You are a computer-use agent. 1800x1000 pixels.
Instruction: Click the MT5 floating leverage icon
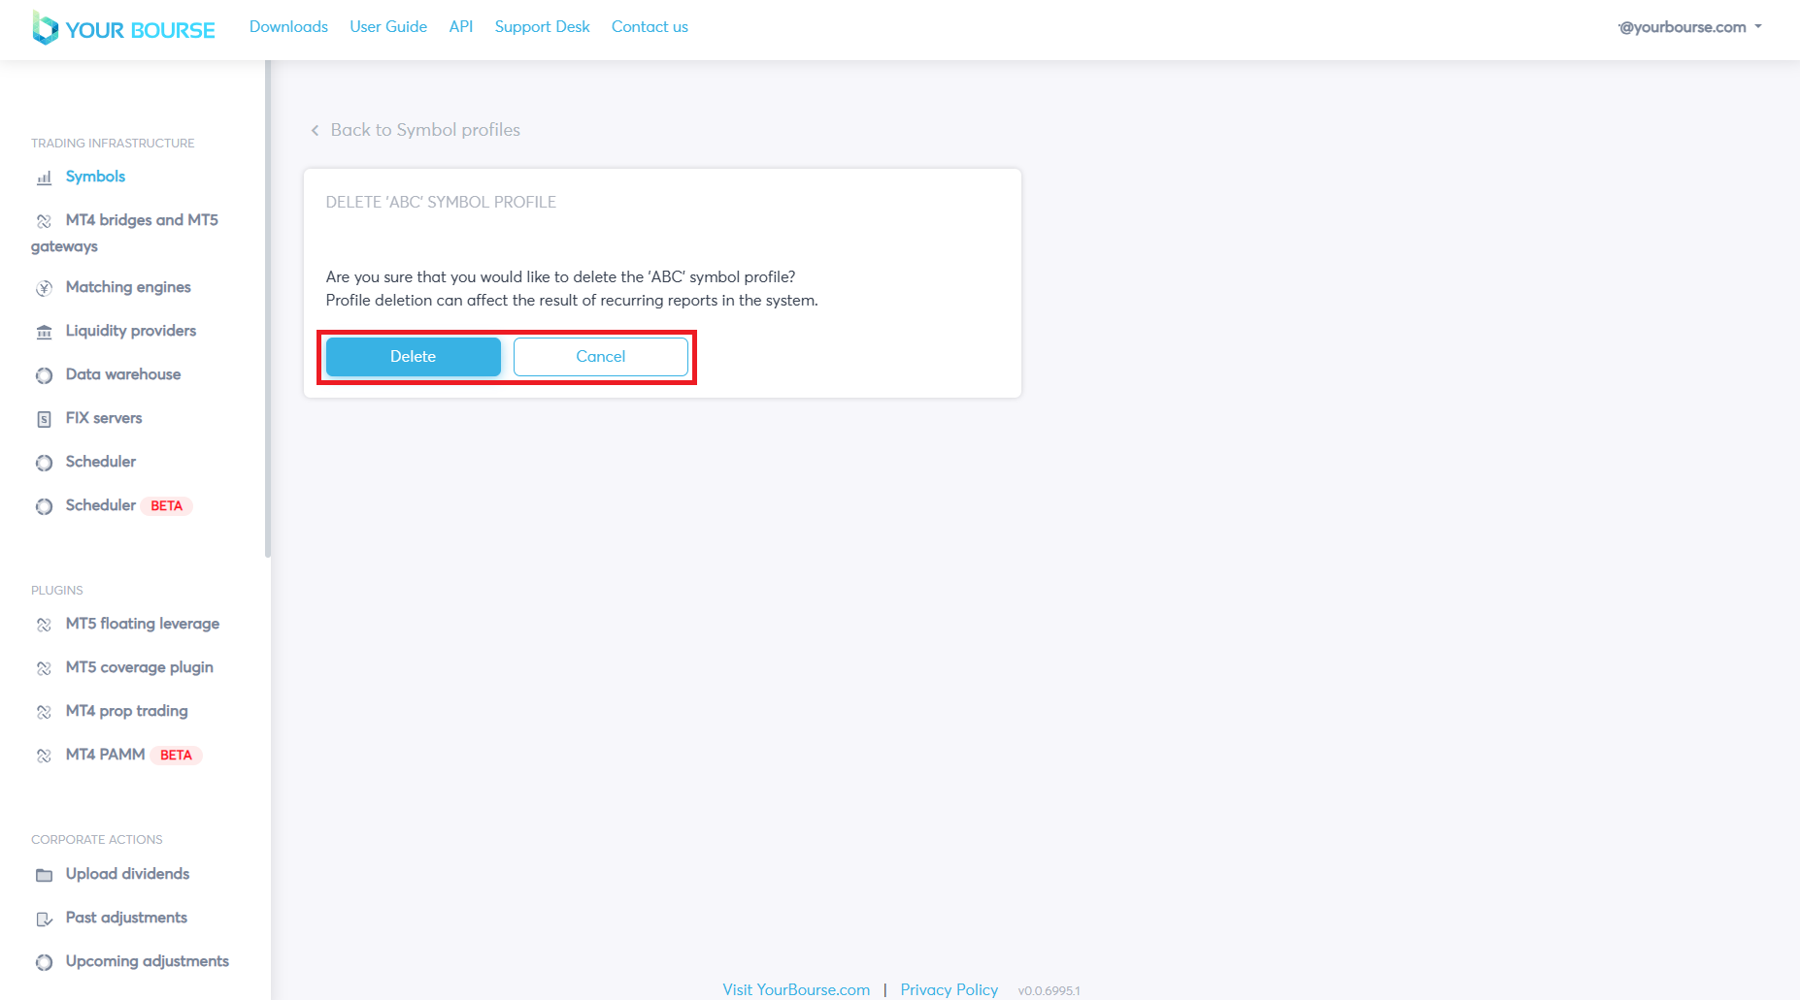(44, 625)
